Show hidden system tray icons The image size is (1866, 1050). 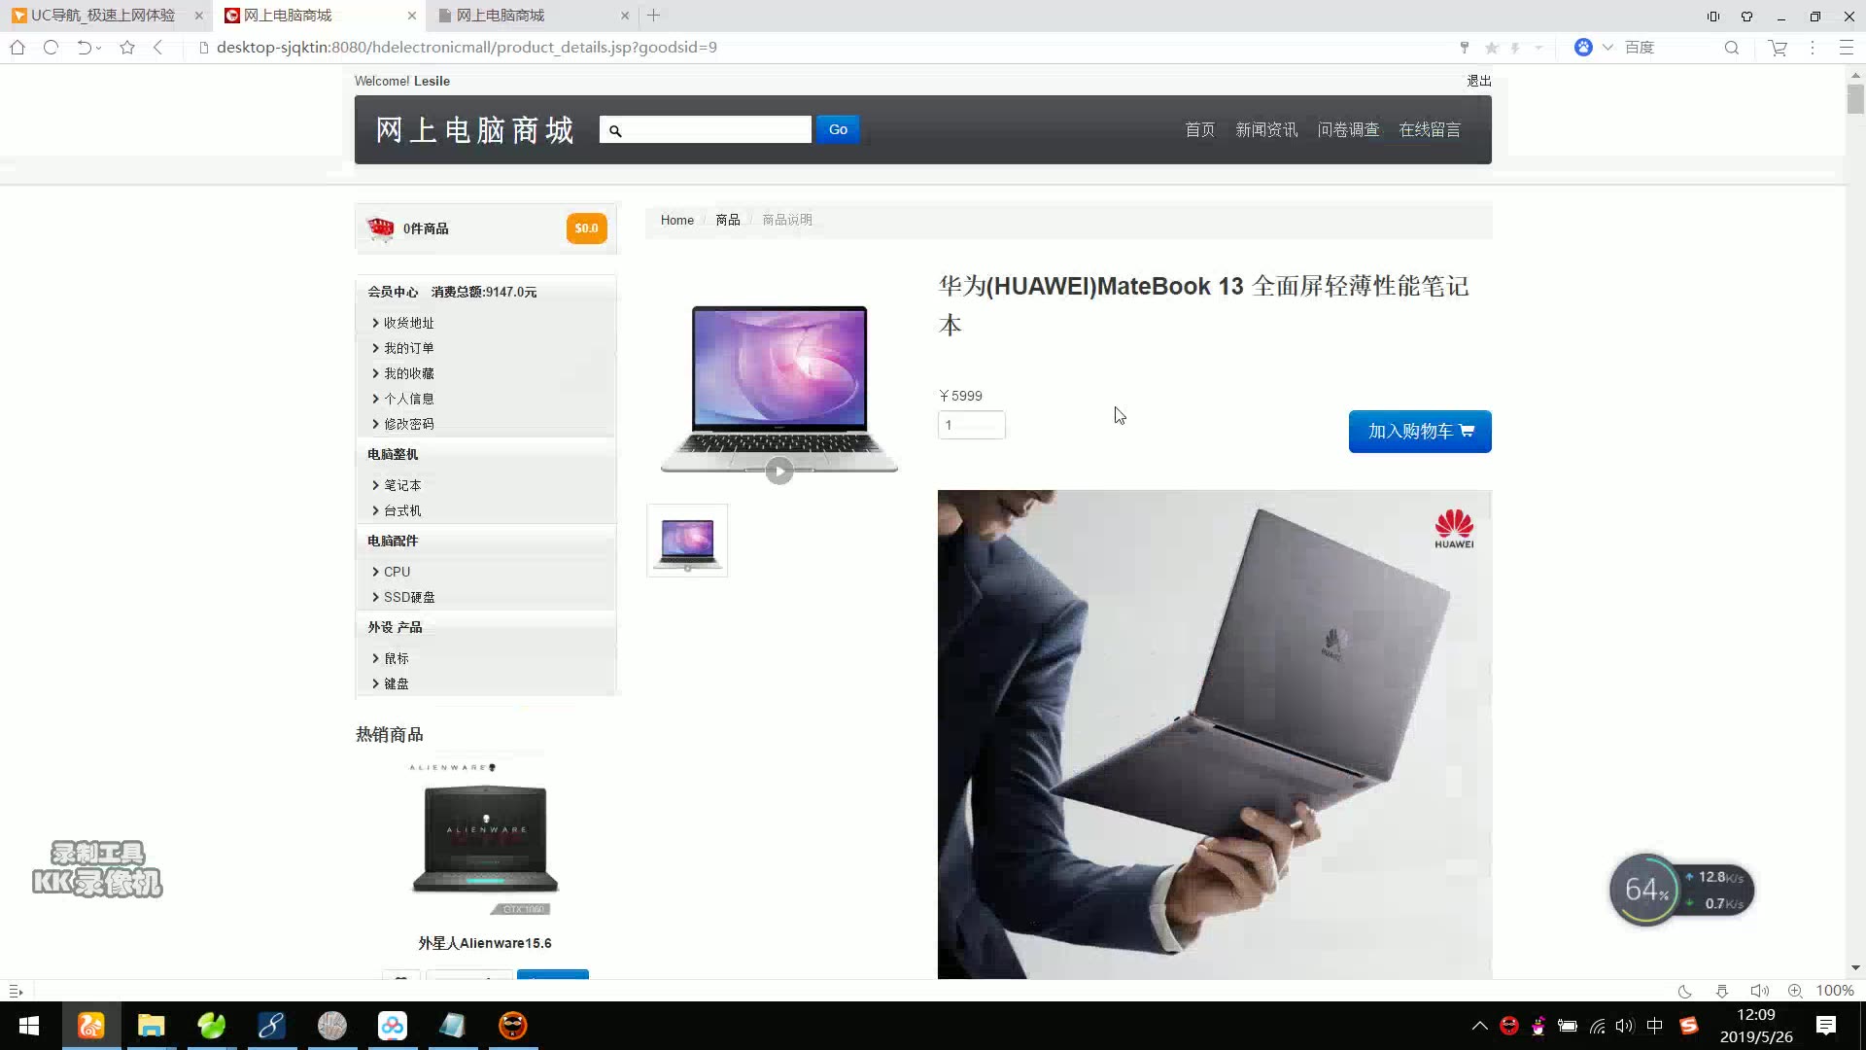(1479, 1026)
